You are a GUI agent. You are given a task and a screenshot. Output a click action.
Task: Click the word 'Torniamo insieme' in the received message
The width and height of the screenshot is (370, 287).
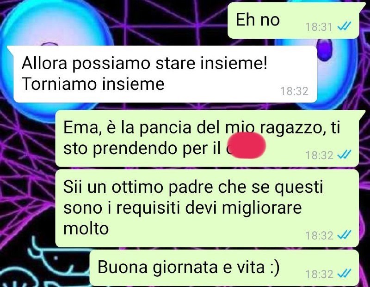coord(93,84)
